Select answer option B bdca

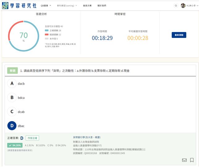pos(12,98)
